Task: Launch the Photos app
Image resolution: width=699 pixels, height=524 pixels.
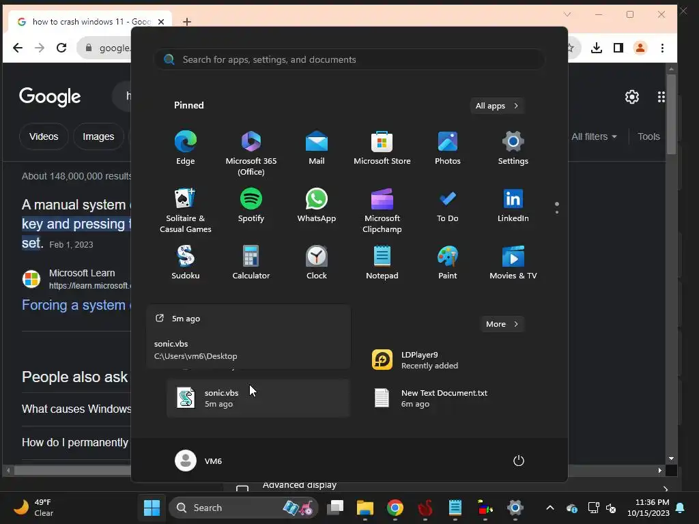Action: [x=448, y=148]
